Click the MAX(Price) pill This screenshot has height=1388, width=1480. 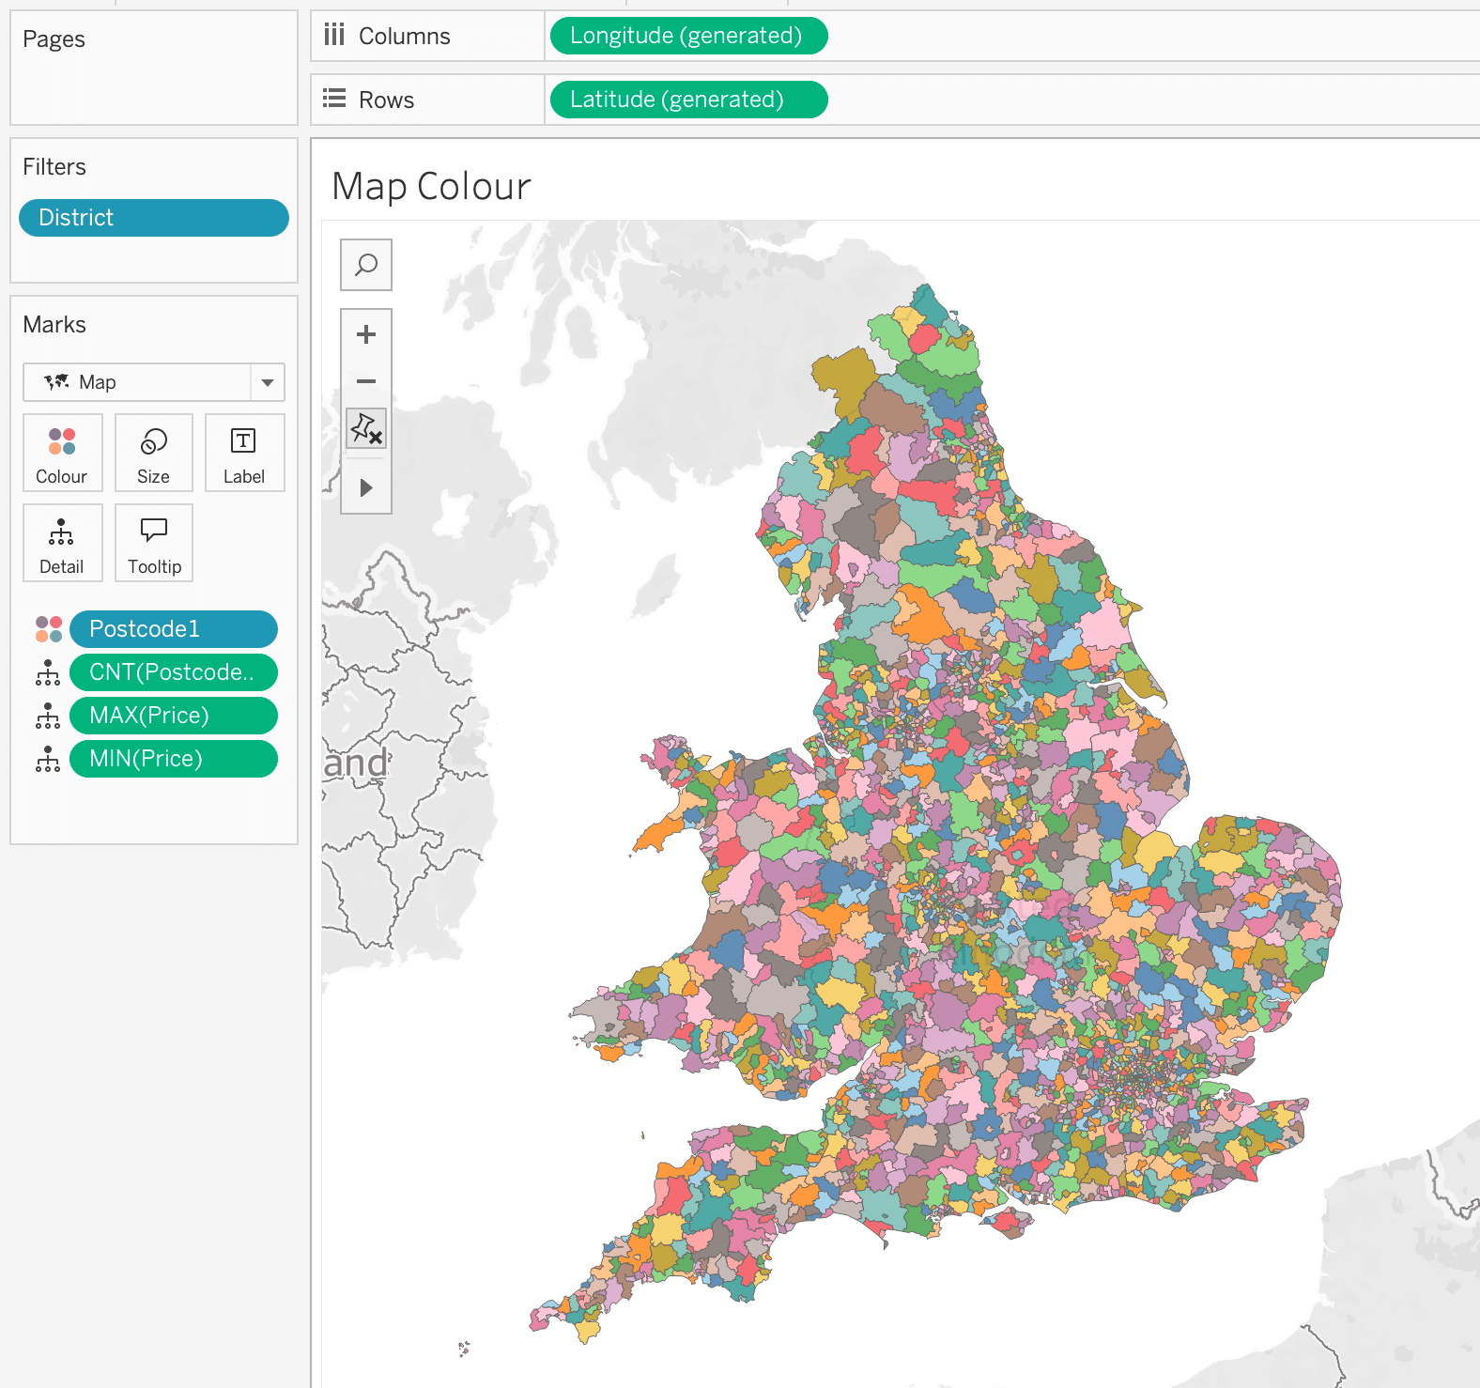coord(174,716)
